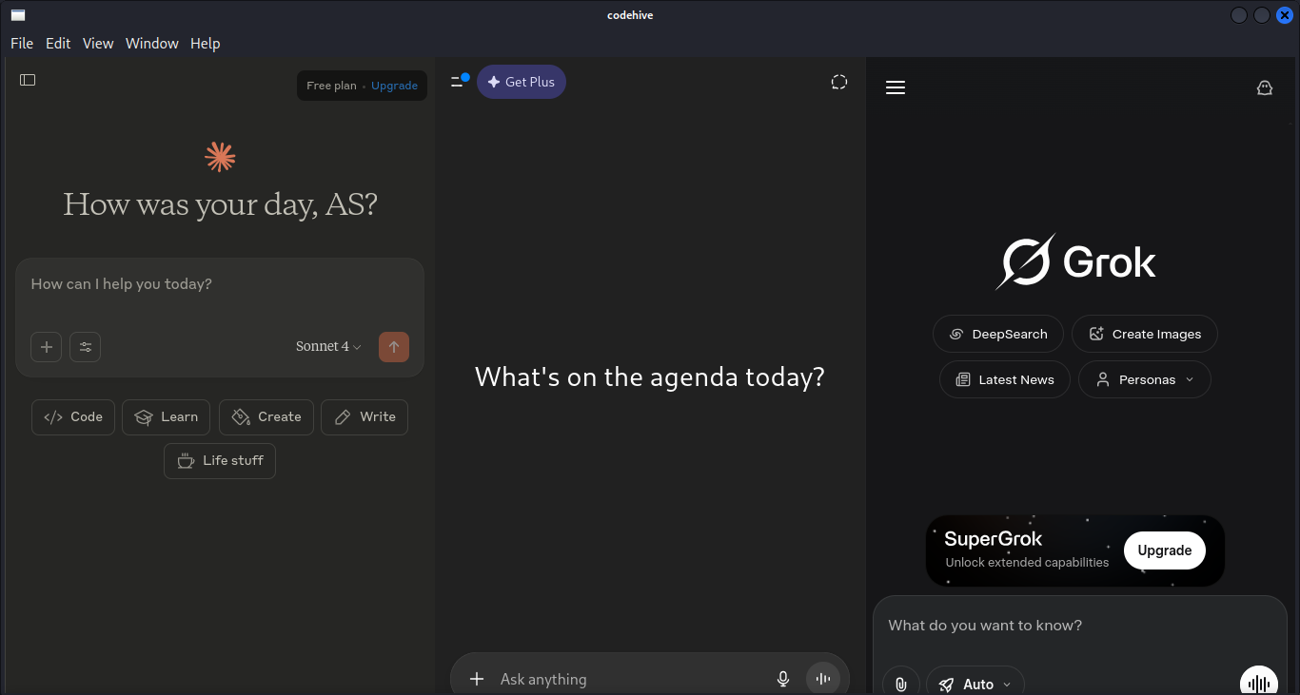
Task: Select the Create suggestion chip
Action: (x=266, y=416)
